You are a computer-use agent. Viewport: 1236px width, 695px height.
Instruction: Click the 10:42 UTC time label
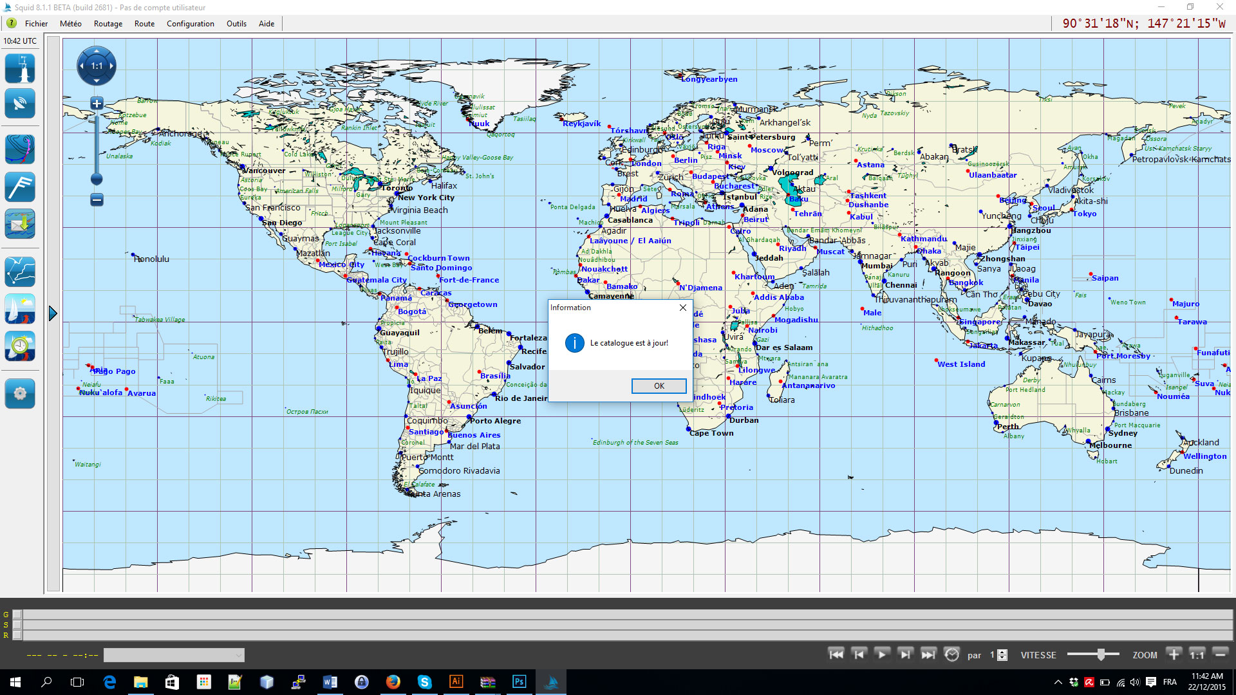click(20, 41)
